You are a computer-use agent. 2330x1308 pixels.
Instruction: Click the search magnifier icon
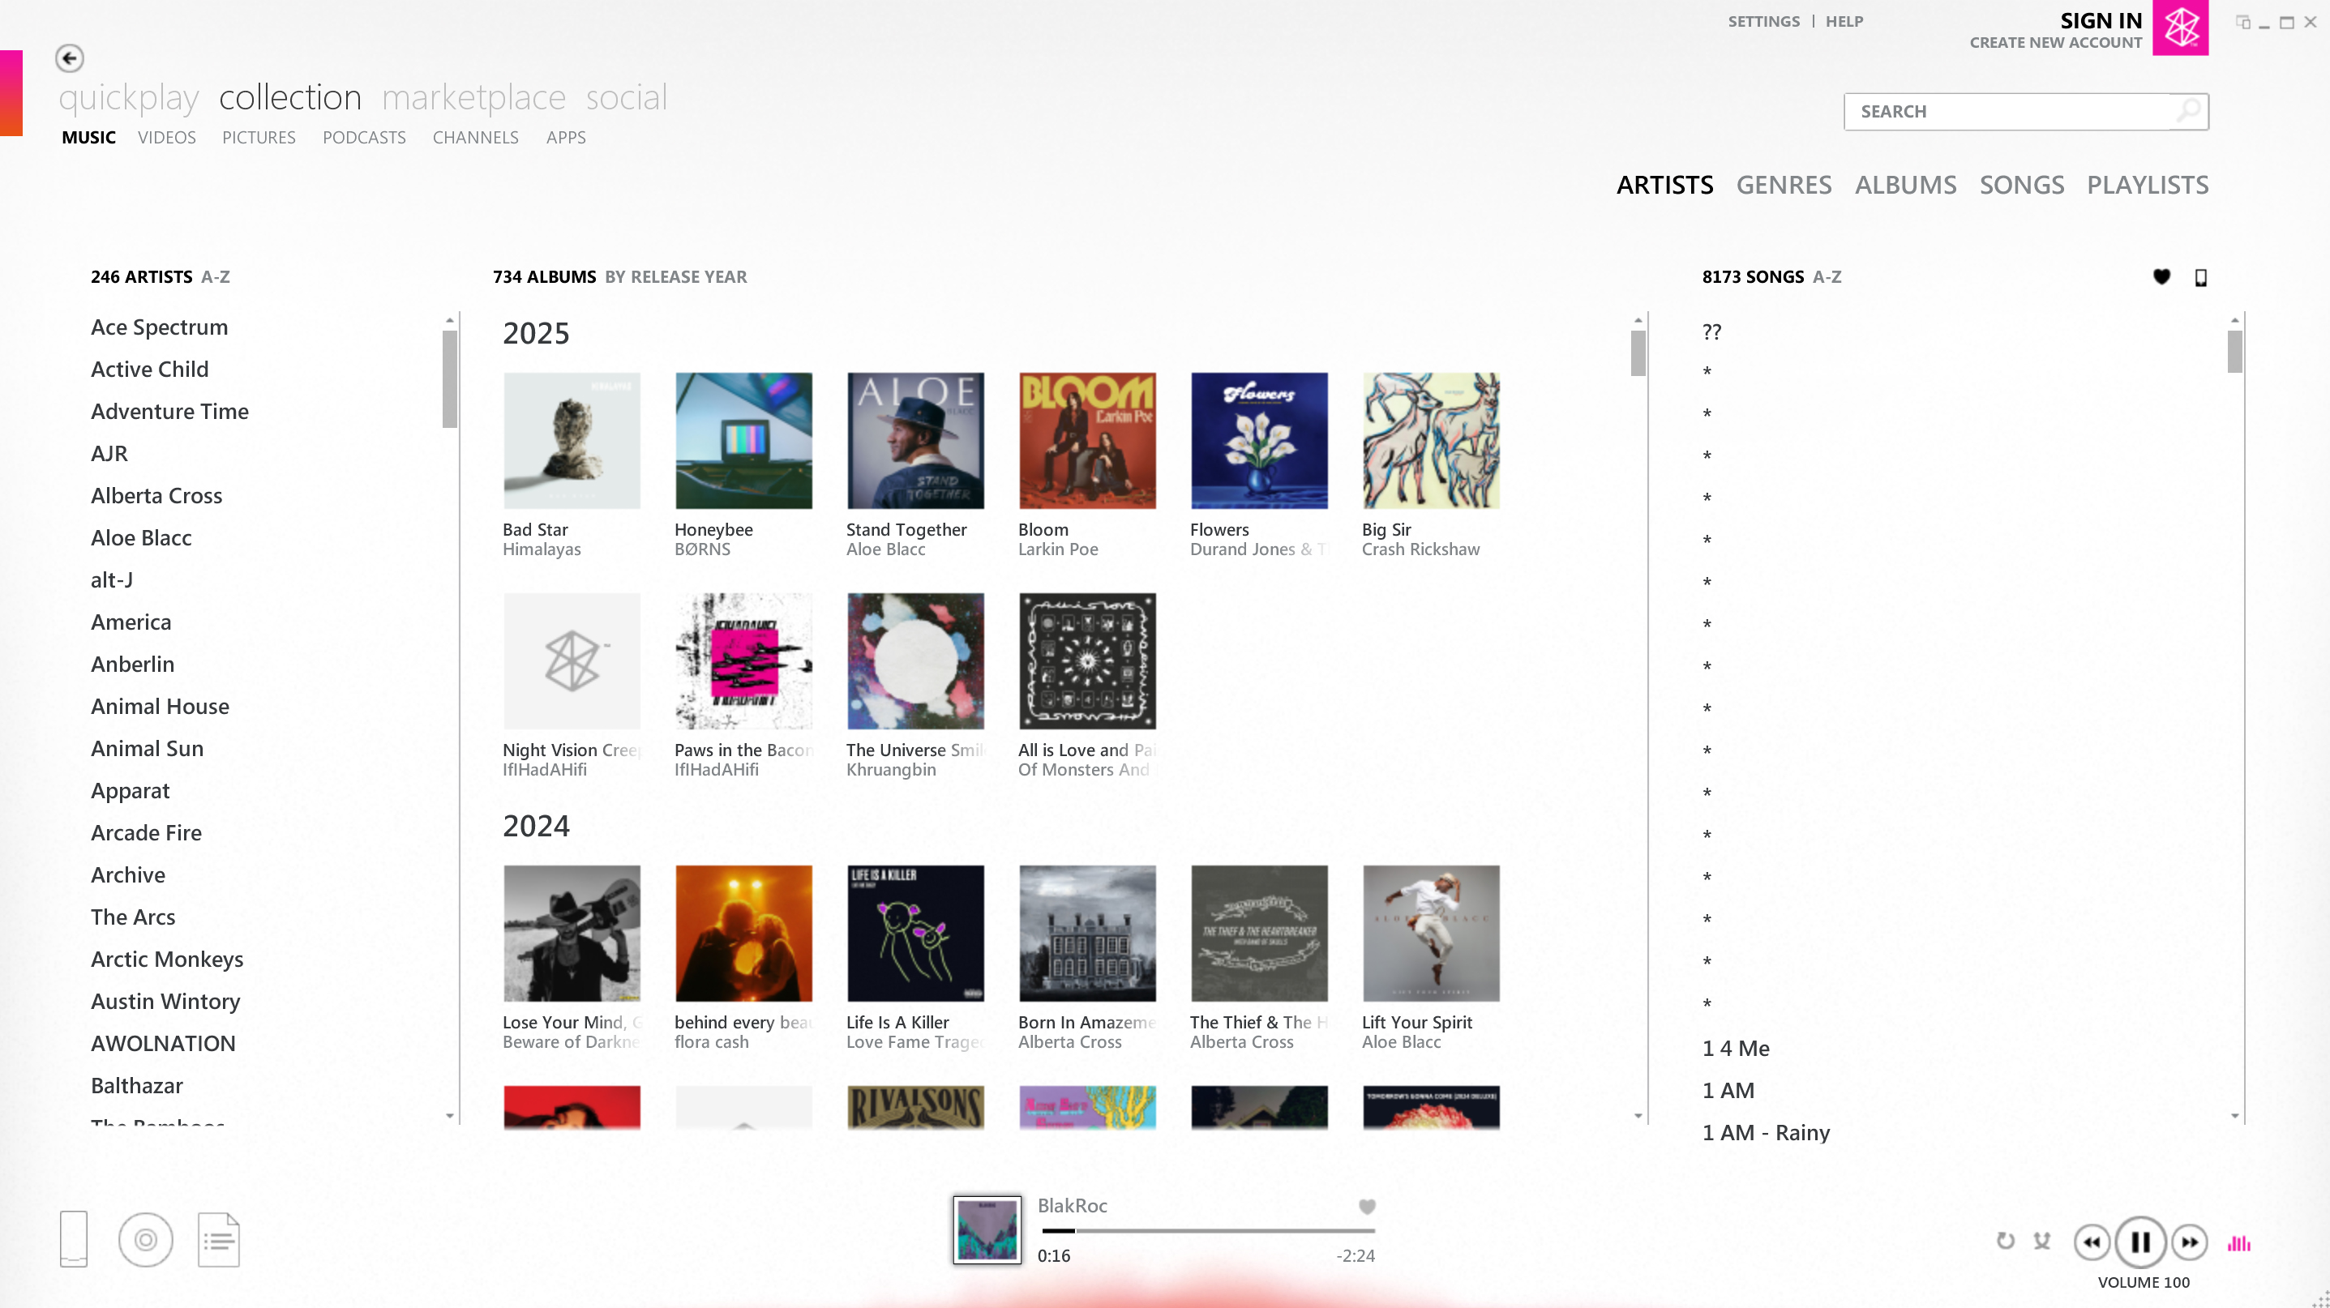tap(2188, 111)
